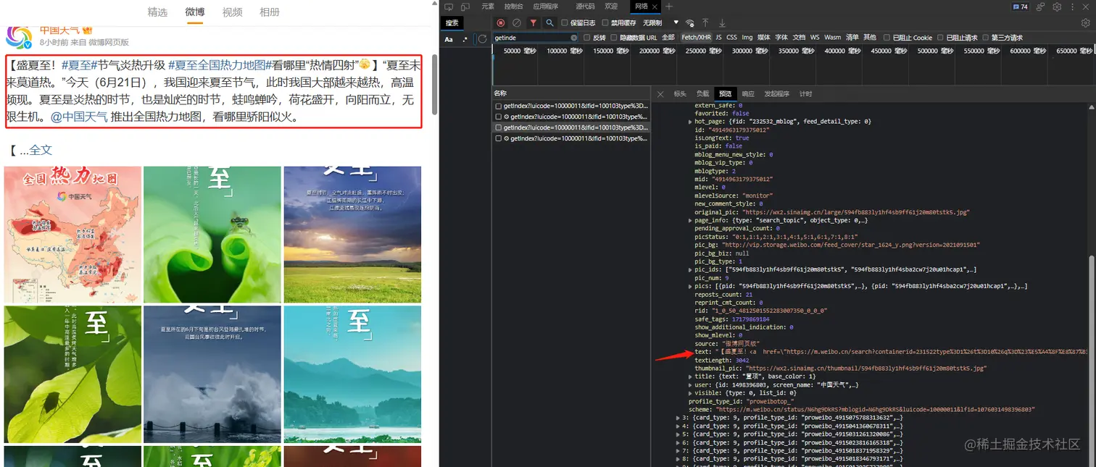Image resolution: width=1096 pixels, height=467 pixels.
Task: Switch to the 源代码 panel tab
Action: 585,7
